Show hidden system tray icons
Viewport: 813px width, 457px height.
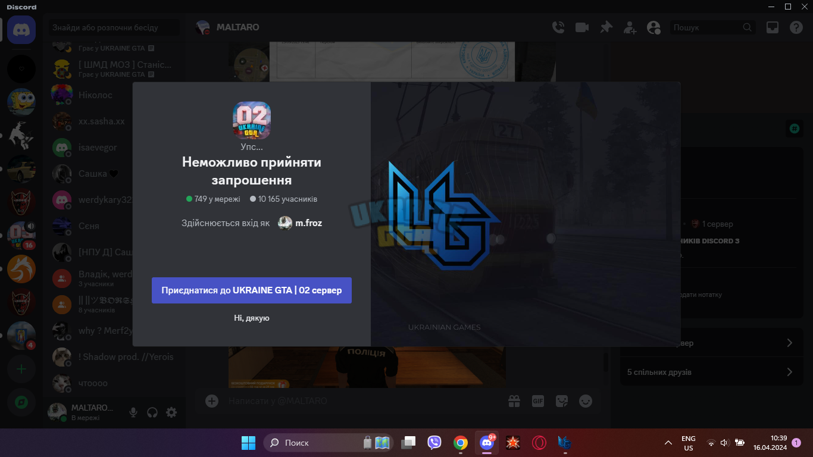pyautogui.click(x=668, y=443)
